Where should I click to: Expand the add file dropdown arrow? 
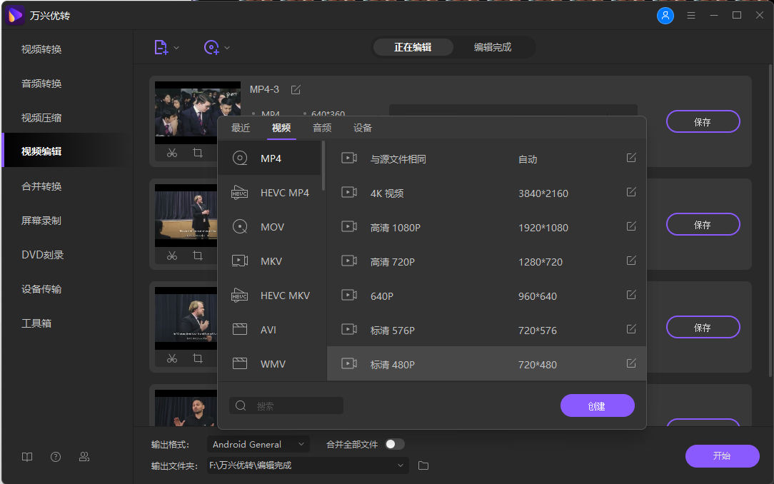tap(177, 48)
